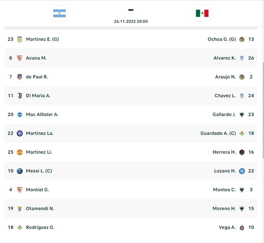Open Rodriguez G. player profile
The image size is (264, 243).
pos(40,227)
